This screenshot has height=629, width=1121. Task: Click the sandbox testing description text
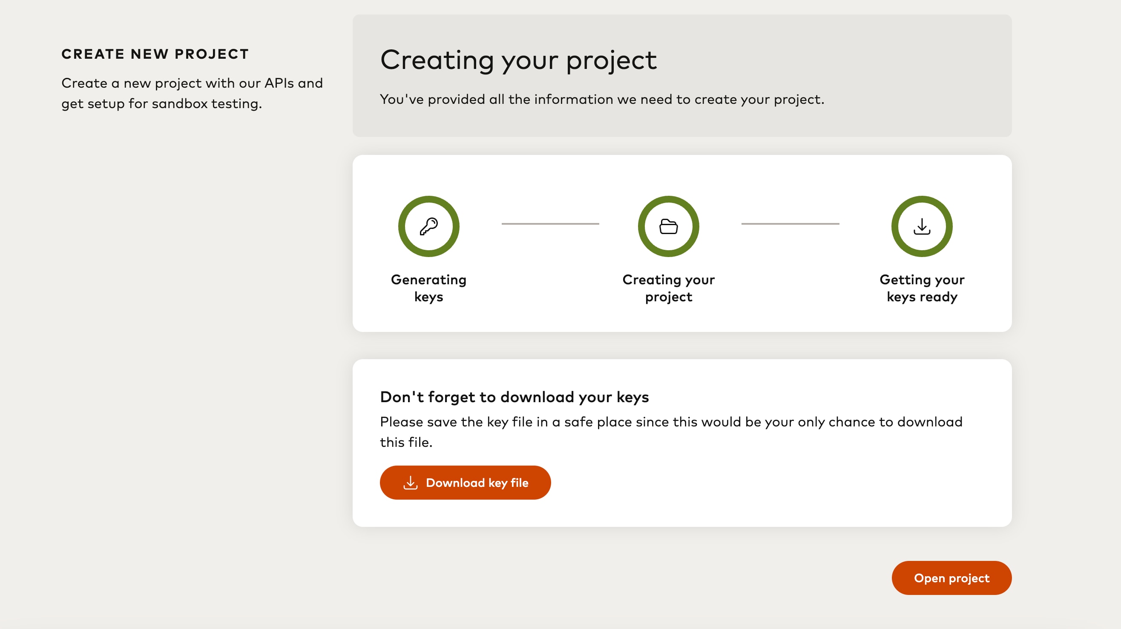pyautogui.click(x=192, y=93)
